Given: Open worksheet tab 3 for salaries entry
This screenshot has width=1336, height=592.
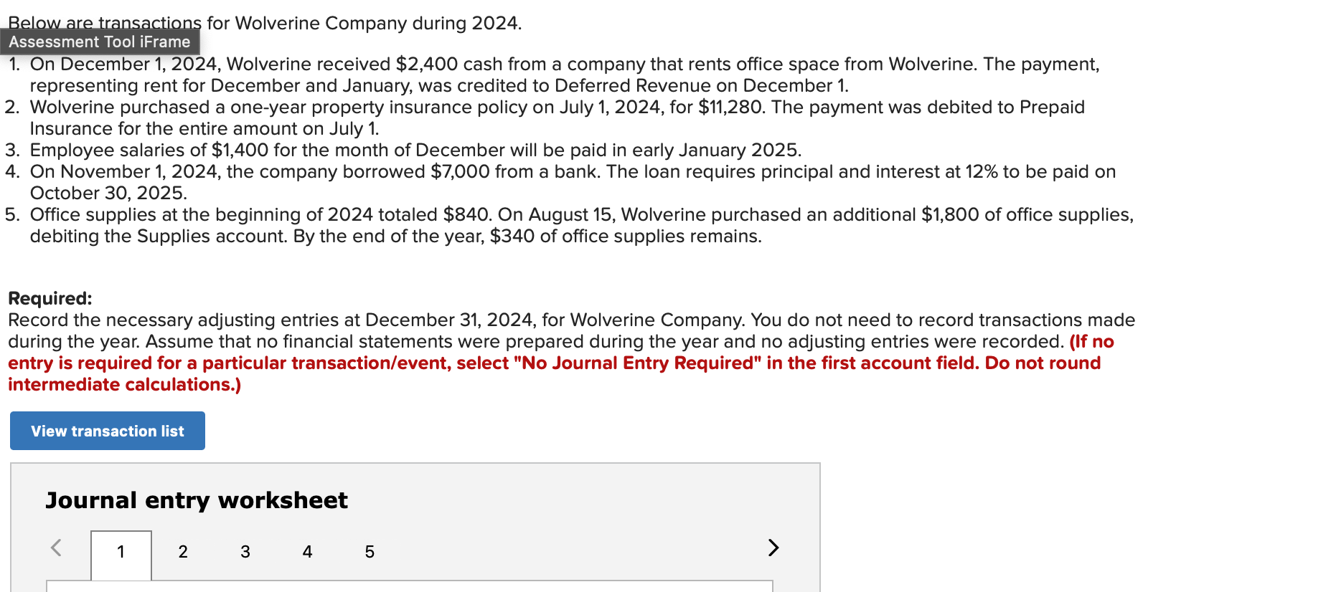Looking at the screenshot, I should [245, 552].
